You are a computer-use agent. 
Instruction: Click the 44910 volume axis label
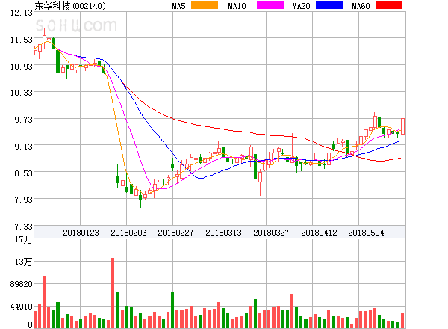pos(22,307)
